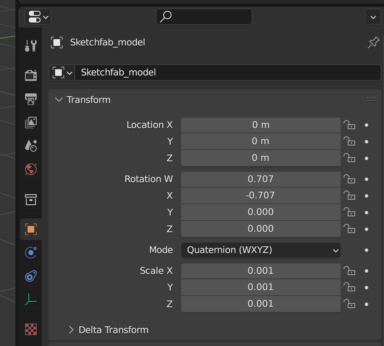
Task: Lock the Scale Y axis
Action: pyautogui.click(x=349, y=287)
